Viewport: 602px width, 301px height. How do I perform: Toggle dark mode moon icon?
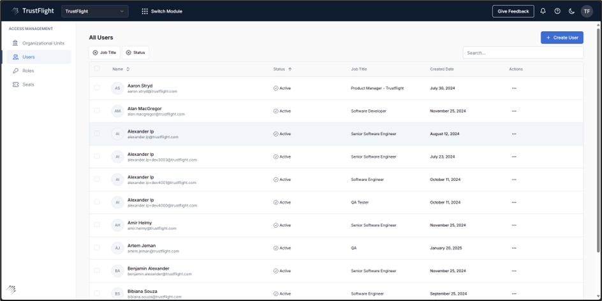tap(571, 11)
